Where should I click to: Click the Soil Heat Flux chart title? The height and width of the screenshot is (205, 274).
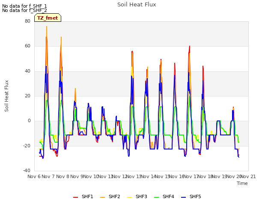coord(137,5)
